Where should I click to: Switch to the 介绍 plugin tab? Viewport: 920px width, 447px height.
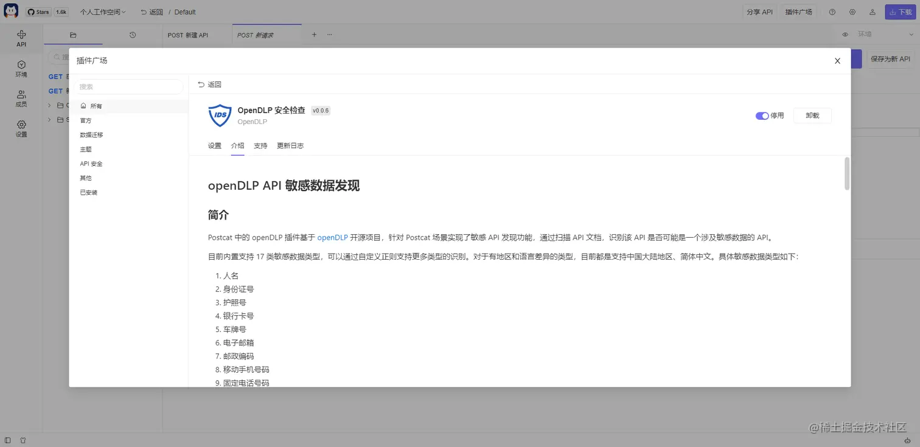(x=237, y=146)
